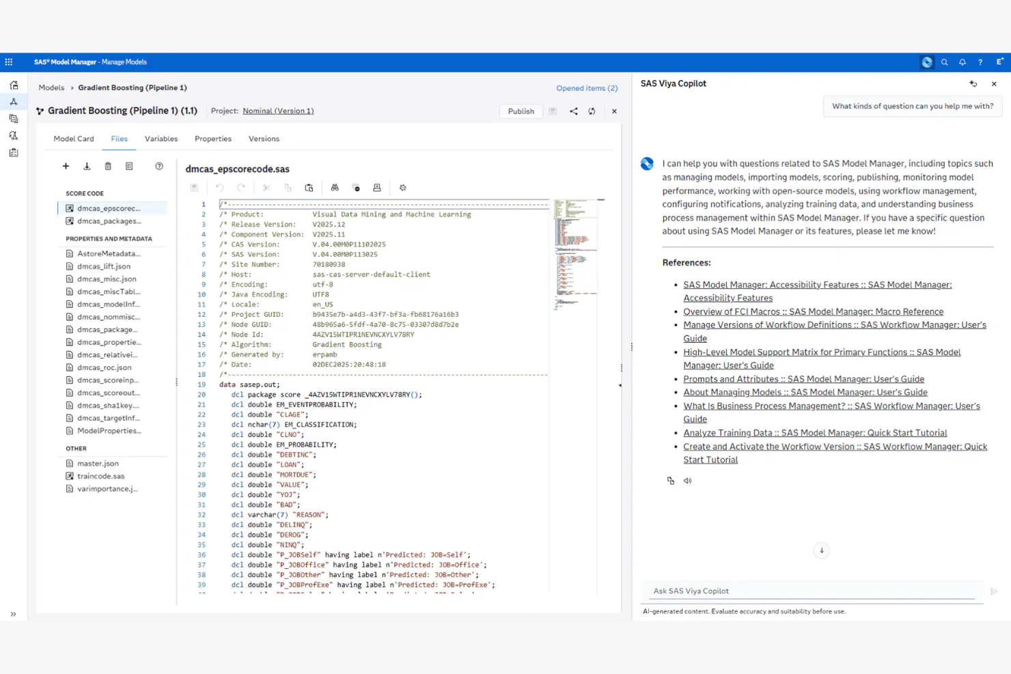Open the third left sidebar icon for repositories
Screen dimensions: 1011x674
[14, 119]
